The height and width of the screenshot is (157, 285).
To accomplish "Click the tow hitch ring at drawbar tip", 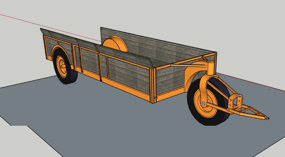I will (267, 117).
